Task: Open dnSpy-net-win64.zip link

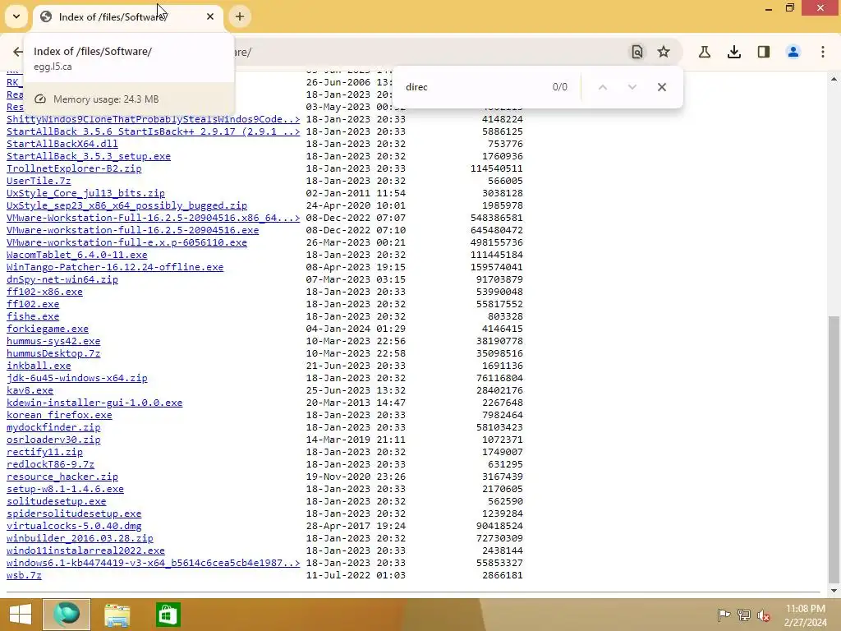Action: click(62, 279)
